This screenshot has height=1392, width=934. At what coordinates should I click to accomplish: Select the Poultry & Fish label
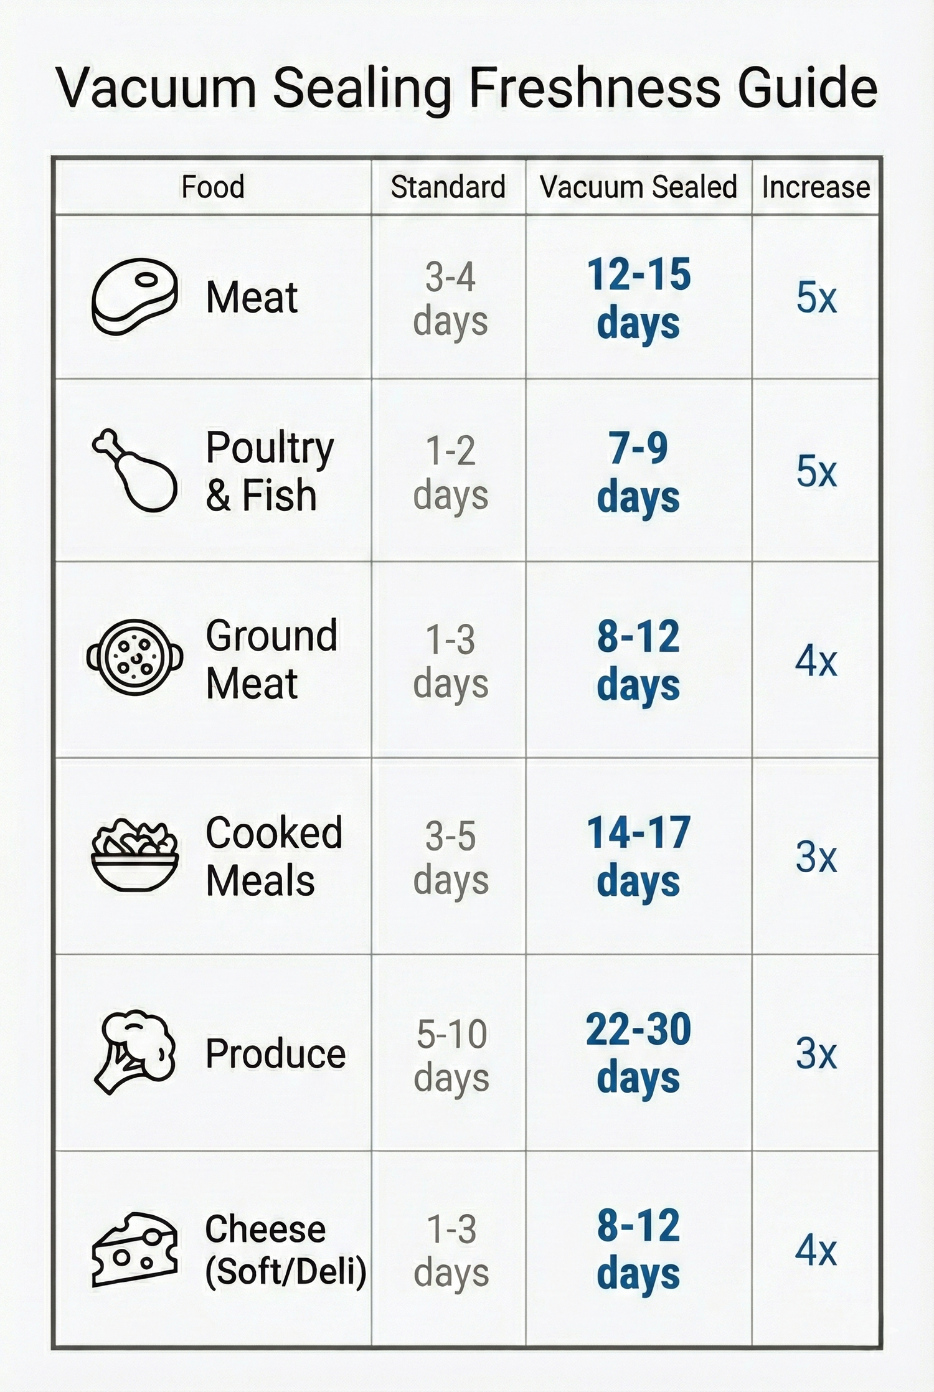point(269,471)
